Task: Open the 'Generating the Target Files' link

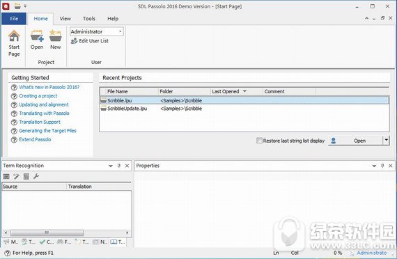Action: [x=47, y=131]
